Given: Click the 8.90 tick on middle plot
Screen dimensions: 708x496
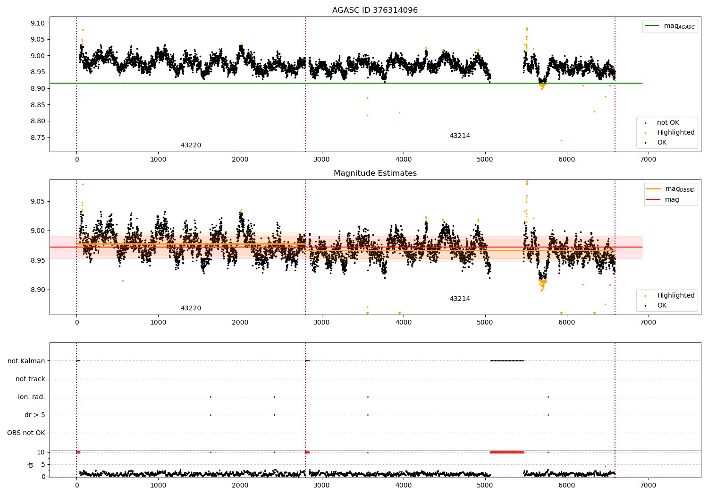Looking at the screenshot, I should pyautogui.click(x=37, y=290).
